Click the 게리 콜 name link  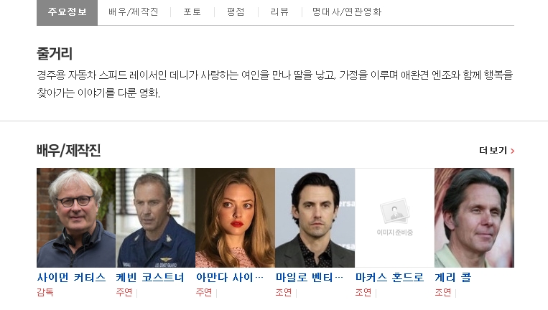pyautogui.click(x=453, y=278)
